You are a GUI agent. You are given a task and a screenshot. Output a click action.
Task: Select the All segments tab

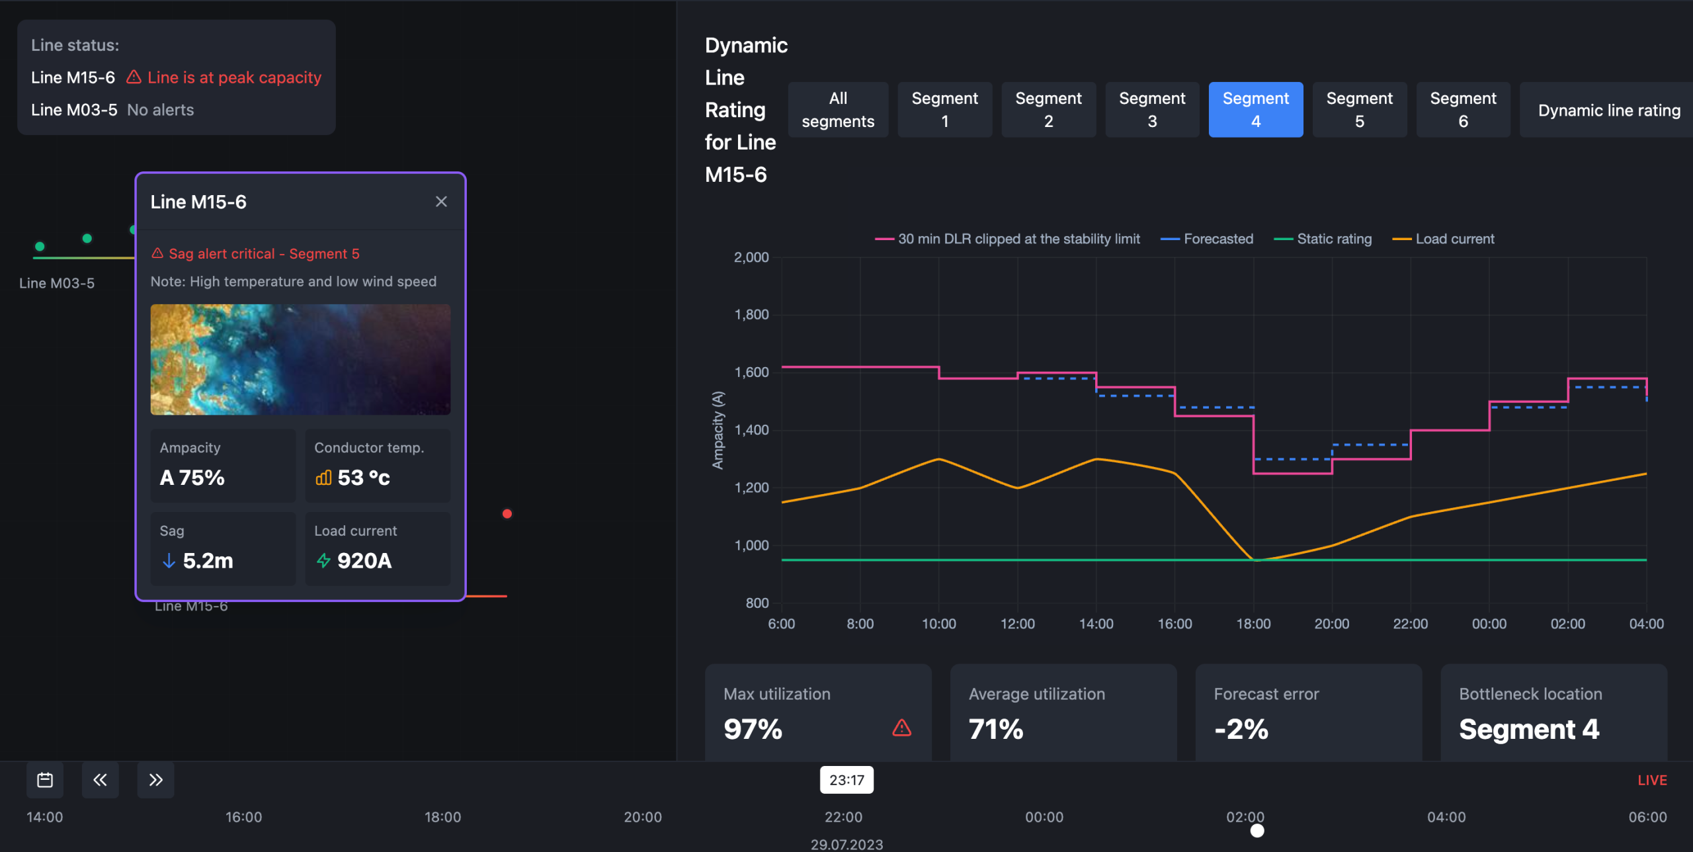coord(838,110)
